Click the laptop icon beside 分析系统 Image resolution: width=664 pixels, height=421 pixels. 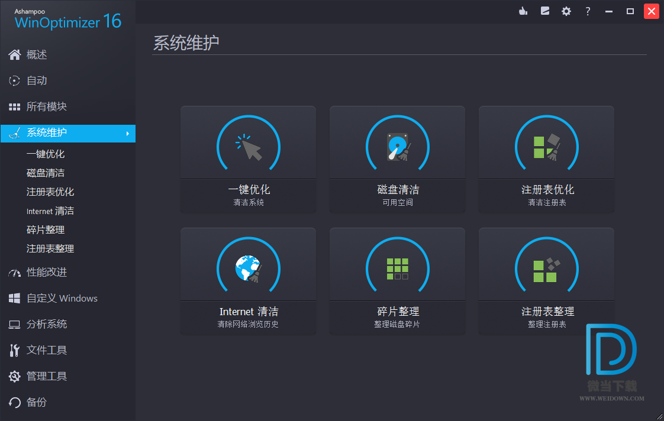14,325
